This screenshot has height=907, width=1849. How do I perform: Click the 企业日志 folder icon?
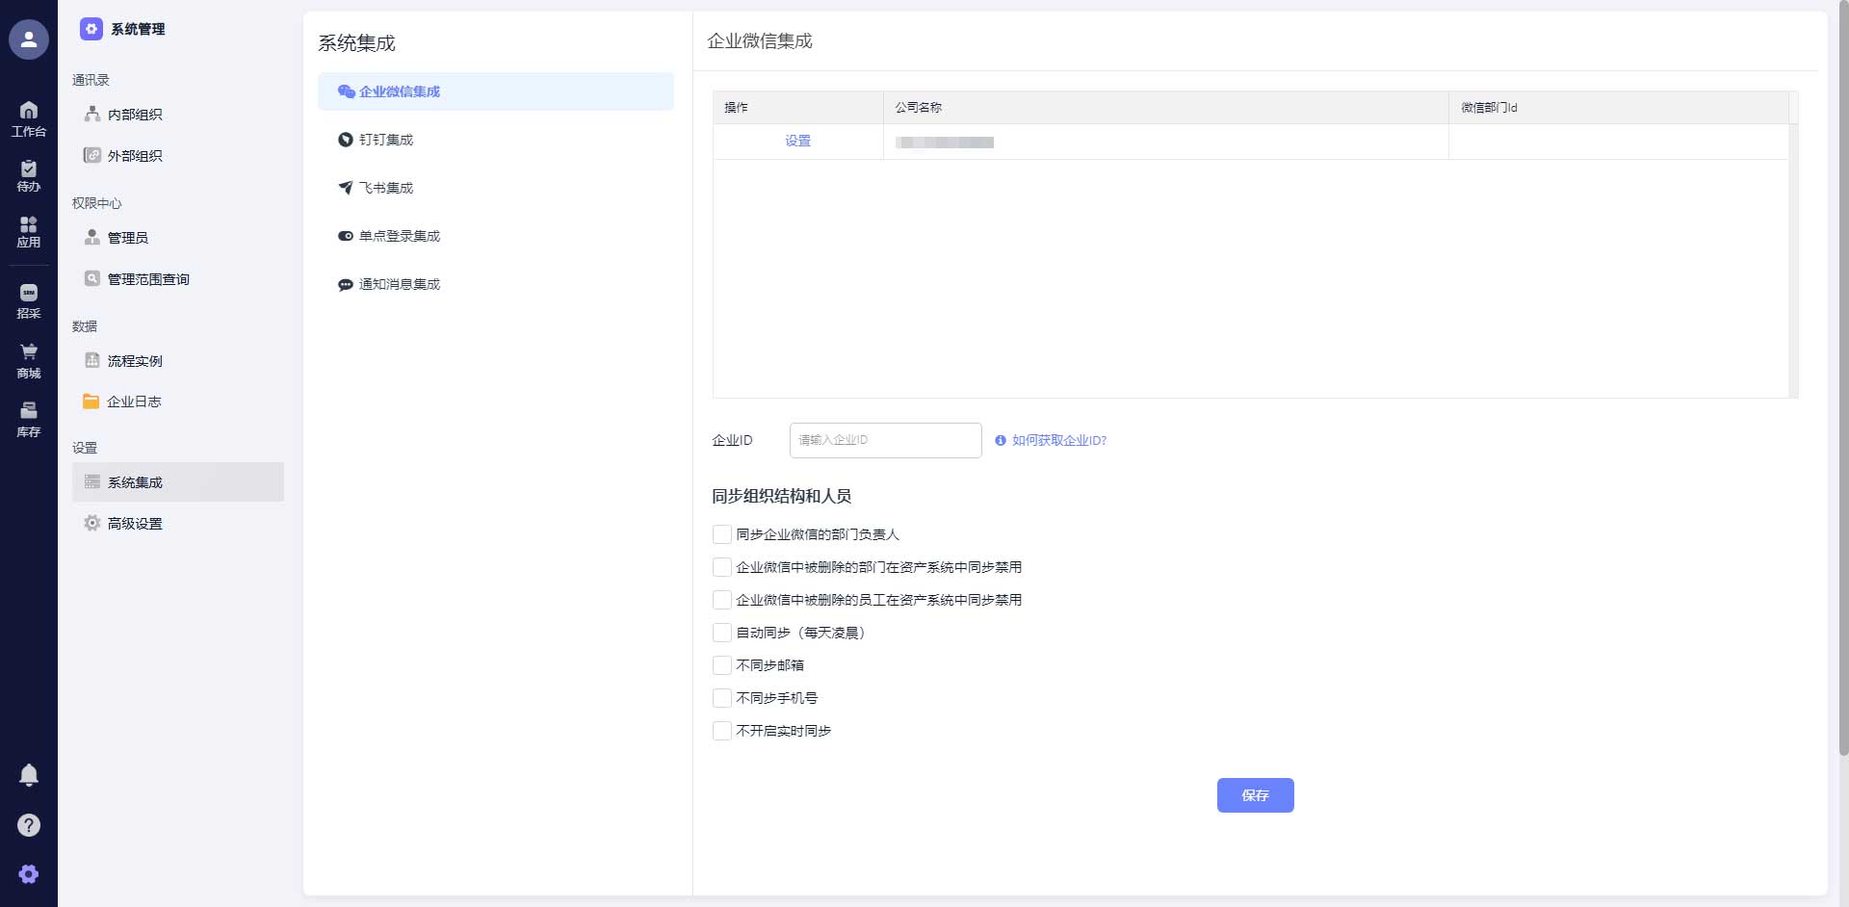tap(91, 401)
